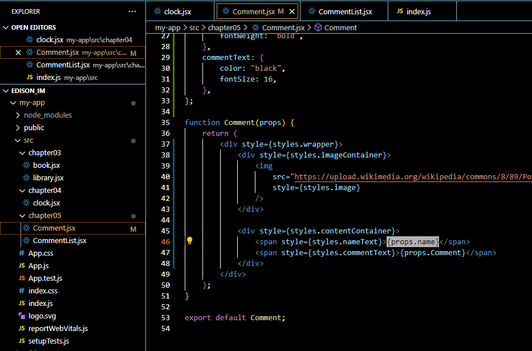Open index.js in src folder tree

(40, 304)
